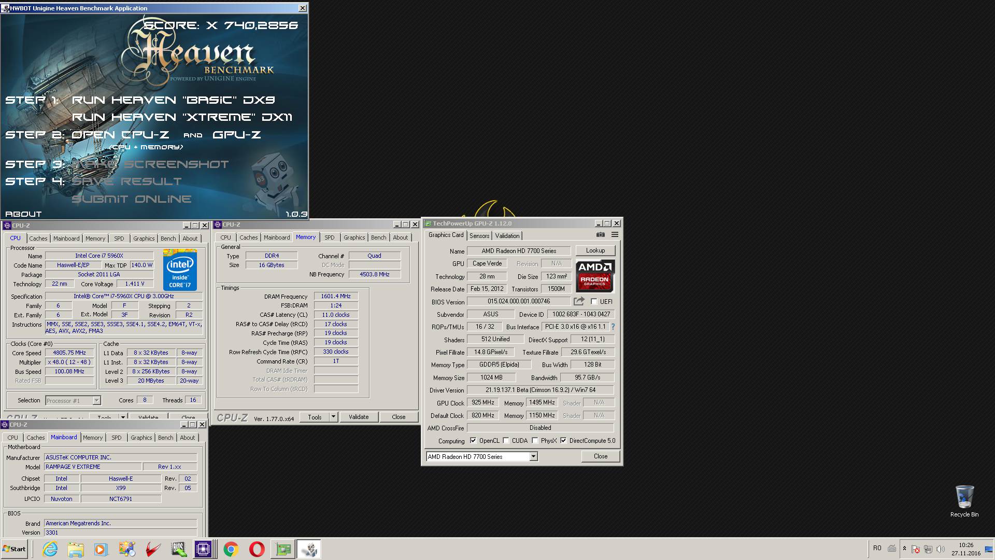Switch to Sensors tab in GPU-Z
The image size is (995, 560).
pos(479,236)
